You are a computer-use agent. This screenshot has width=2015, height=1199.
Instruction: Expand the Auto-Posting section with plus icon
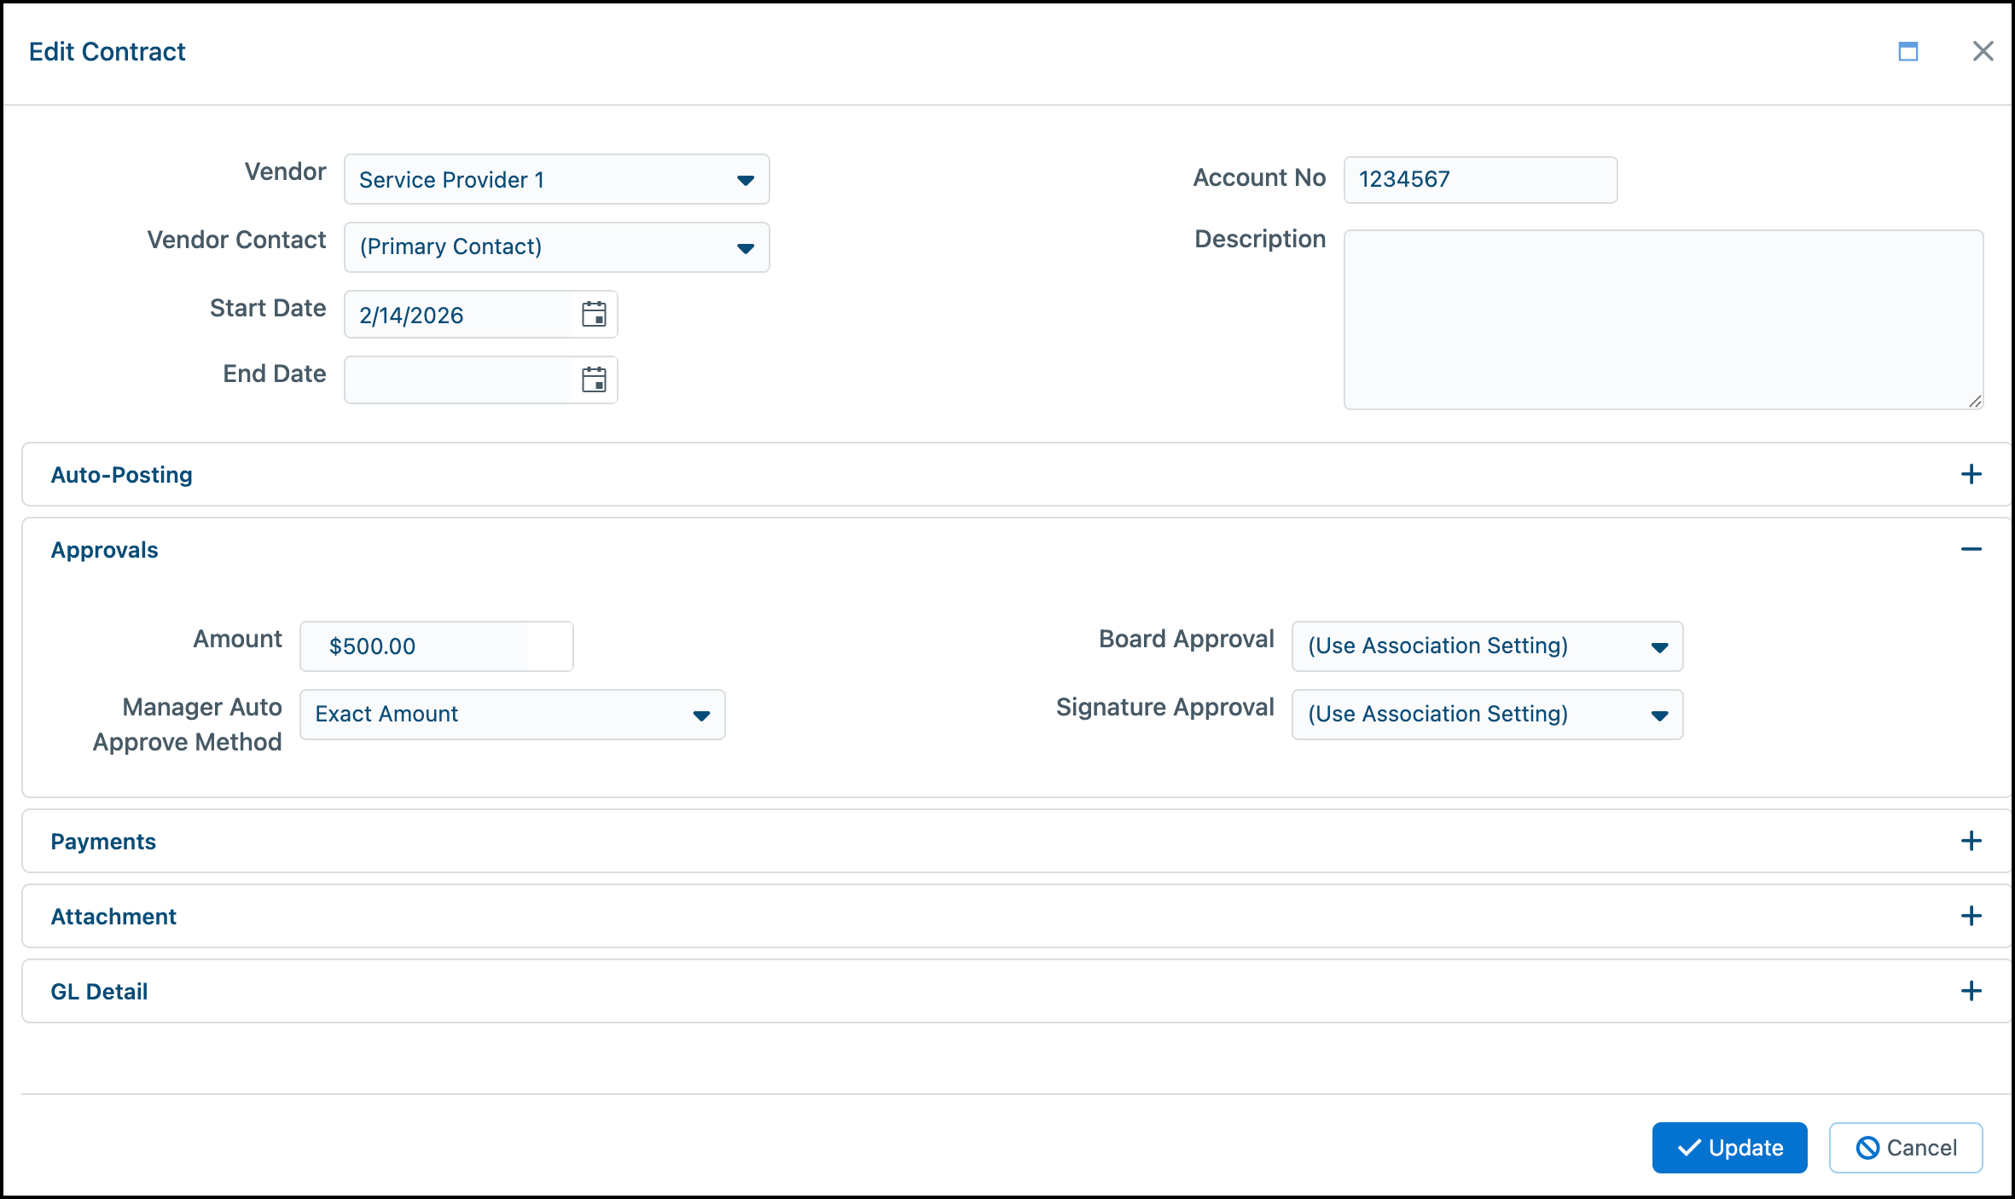coord(1971,474)
